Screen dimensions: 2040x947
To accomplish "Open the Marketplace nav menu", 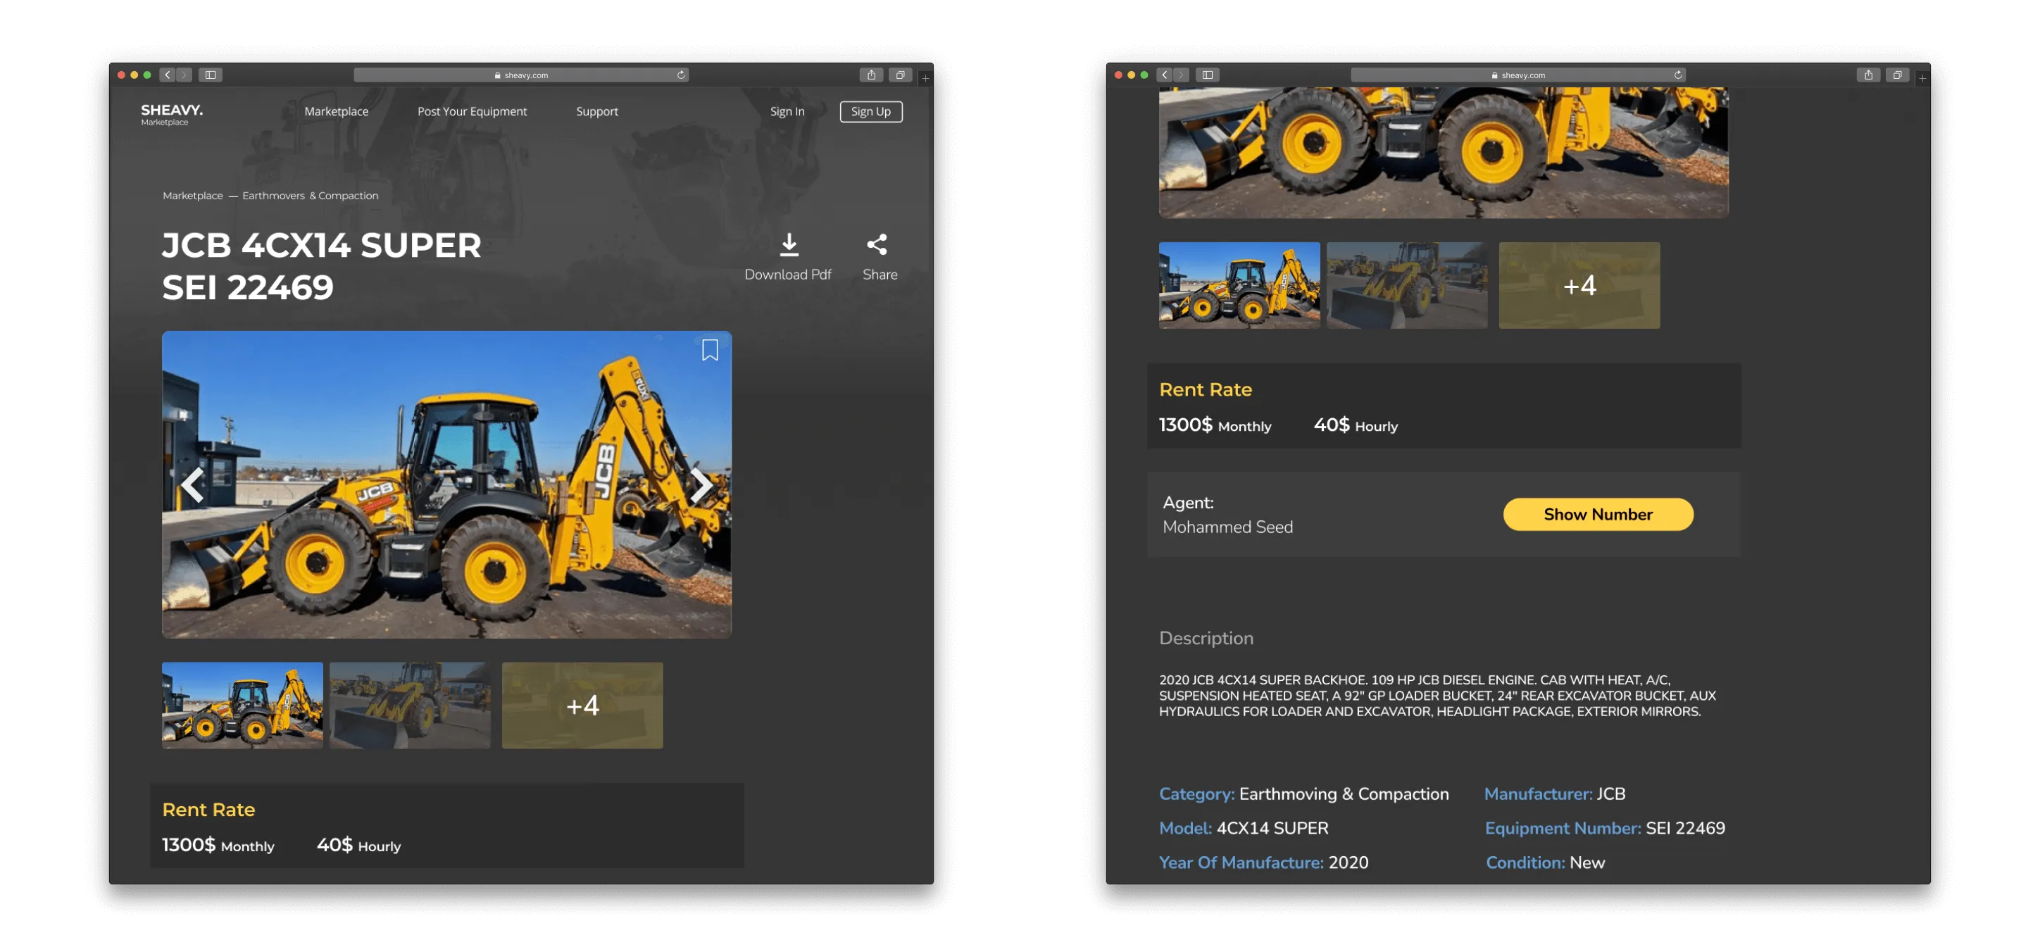I will [336, 112].
